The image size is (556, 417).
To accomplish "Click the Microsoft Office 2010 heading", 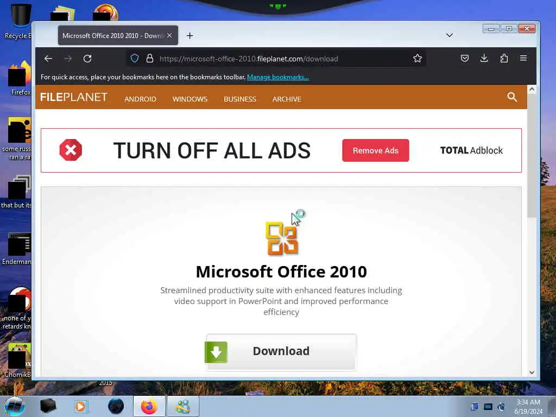I will click(x=281, y=271).
